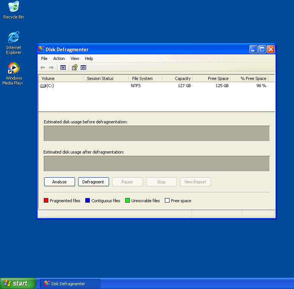Open the Action menu
Image resolution: width=294 pixels, height=289 pixels.
tap(59, 58)
